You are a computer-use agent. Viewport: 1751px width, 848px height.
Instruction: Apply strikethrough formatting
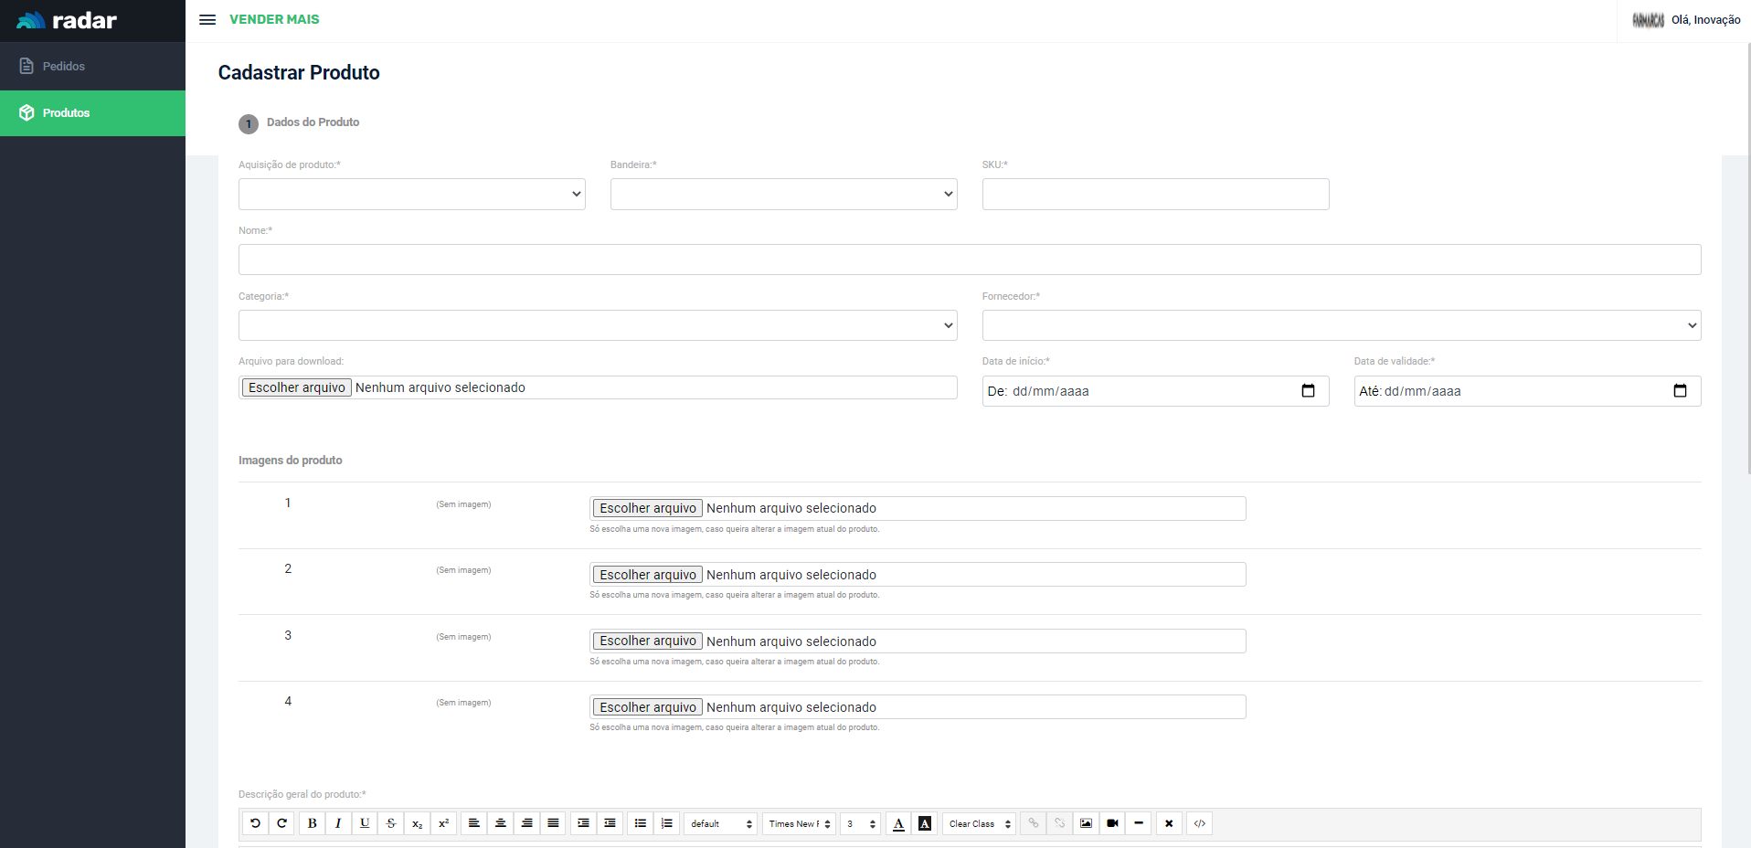point(391,823)
